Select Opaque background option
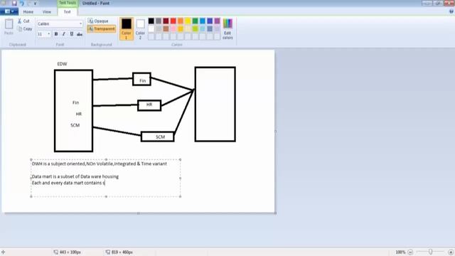Image resolution: width=455 pixels, height=256 pixels. pos(98,21)
